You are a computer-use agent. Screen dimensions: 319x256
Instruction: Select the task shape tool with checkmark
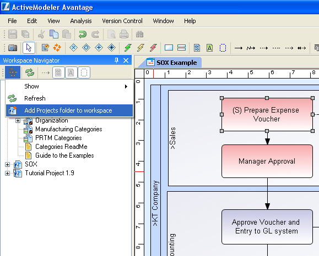click(45, 48)
